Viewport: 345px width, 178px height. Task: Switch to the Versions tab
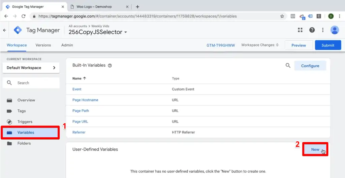[43, 45]
